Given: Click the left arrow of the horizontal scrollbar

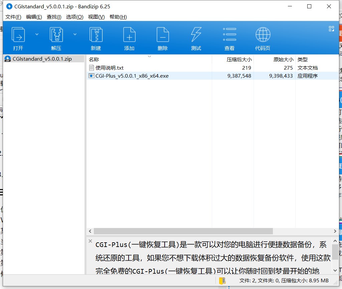Looking at the screenshot, I should pyautogui.click(x=90, y=231).
